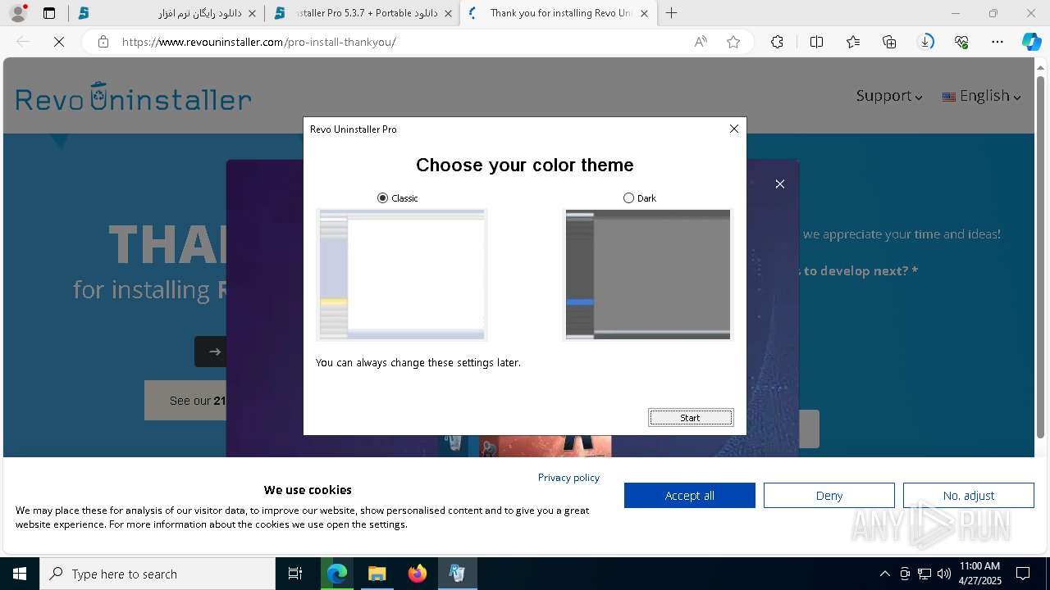Screen dimensions: 1050x590
Task: Show hidden system tray icons
Action: coord(884,574)
